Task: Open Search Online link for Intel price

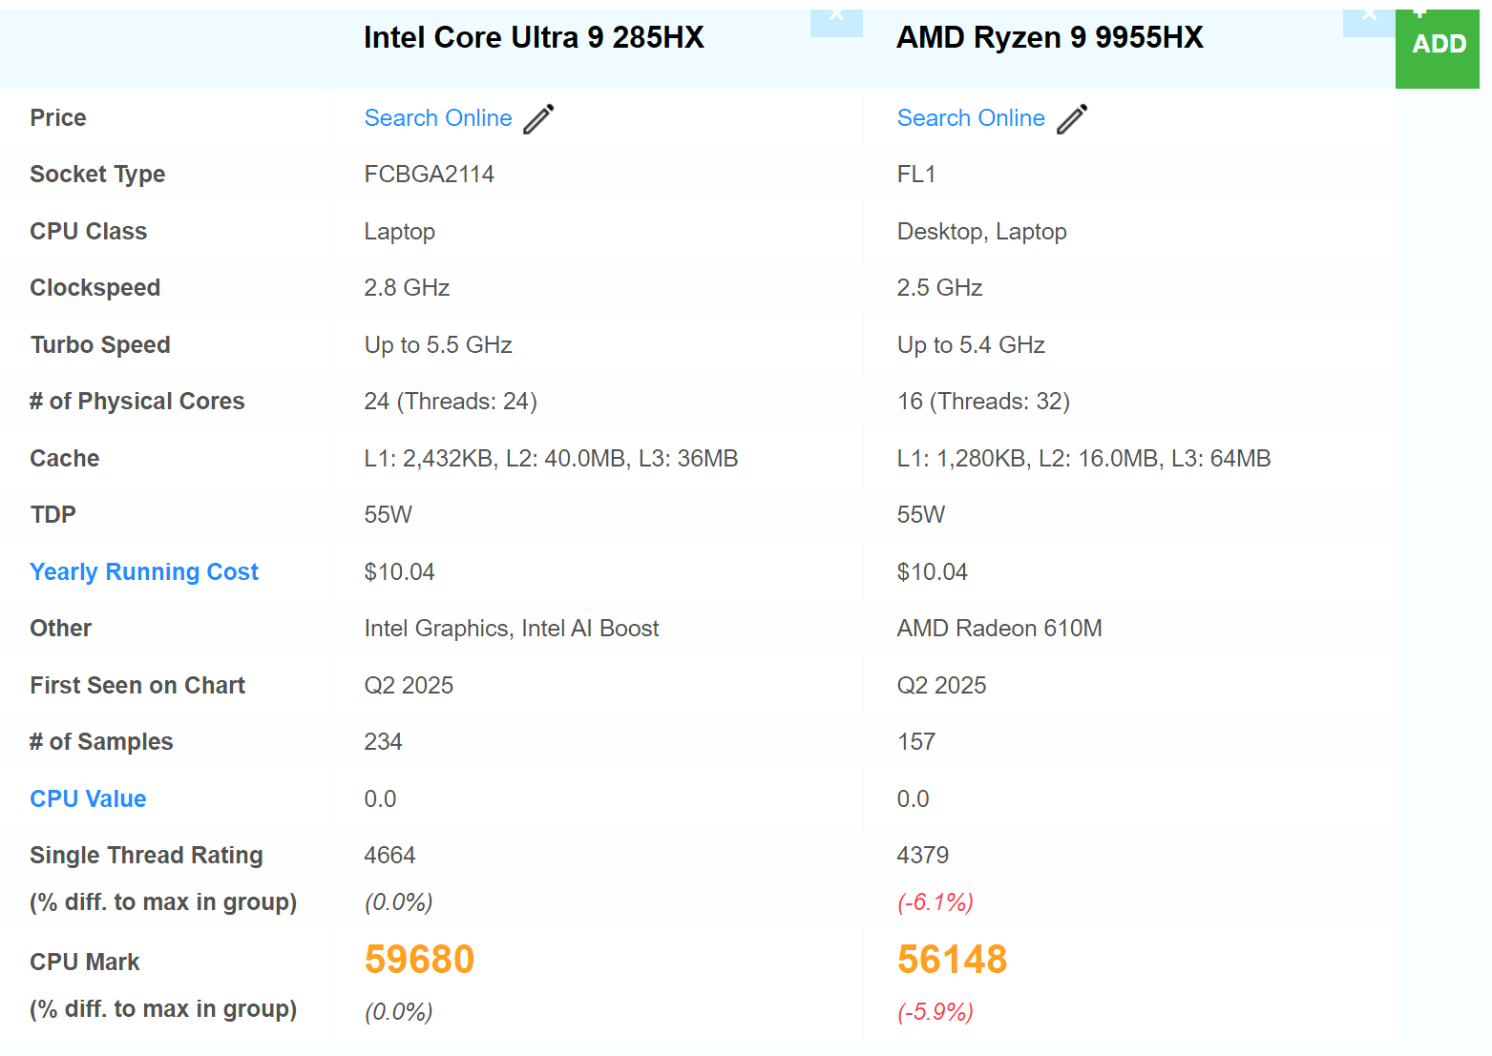Action: click(438, 118)
